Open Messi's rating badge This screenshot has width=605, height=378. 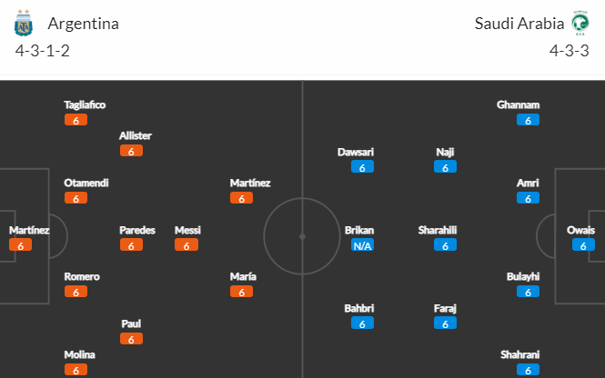187,245
